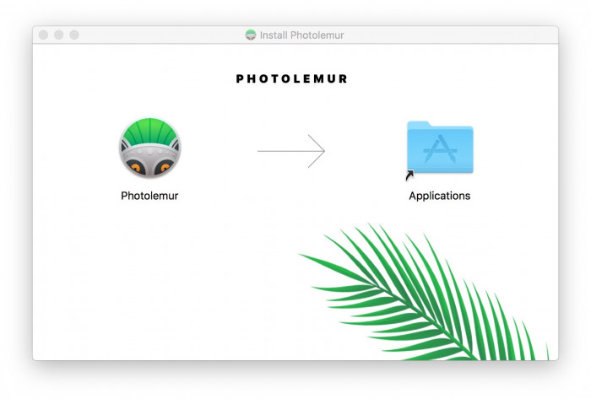Select the Photolemur app icon
Viewport: 591px width, 399px height.
150,148
